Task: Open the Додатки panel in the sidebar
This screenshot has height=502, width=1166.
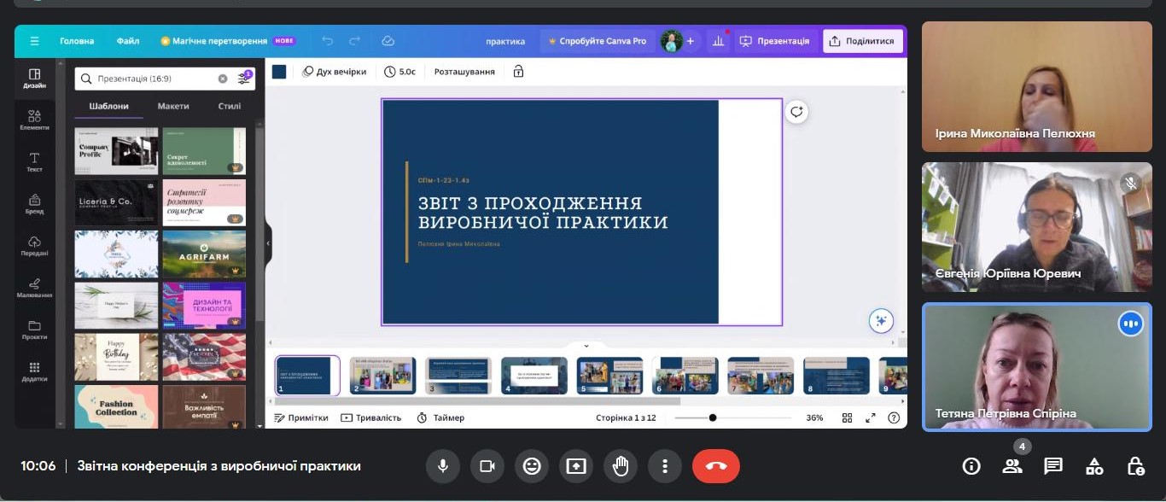Action: pyautogui.click(x=34, y=371)
